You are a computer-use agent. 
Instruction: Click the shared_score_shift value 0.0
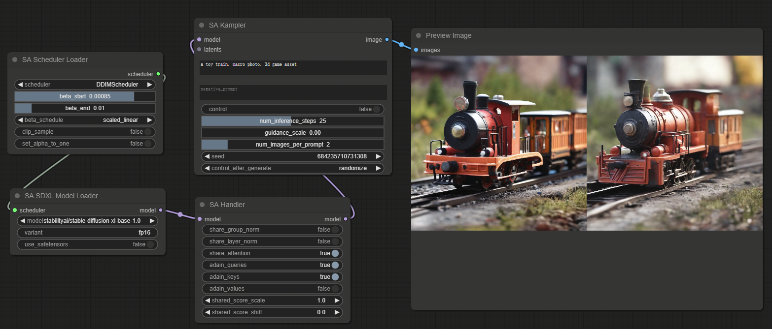coord(321,312)
